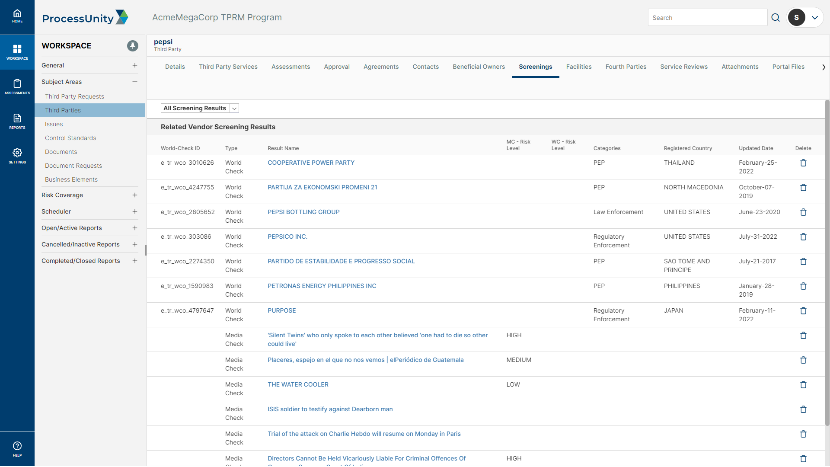
Task: Delete the ISIS soldier media result
Action: pyautogui.click(x=803, y=409)
